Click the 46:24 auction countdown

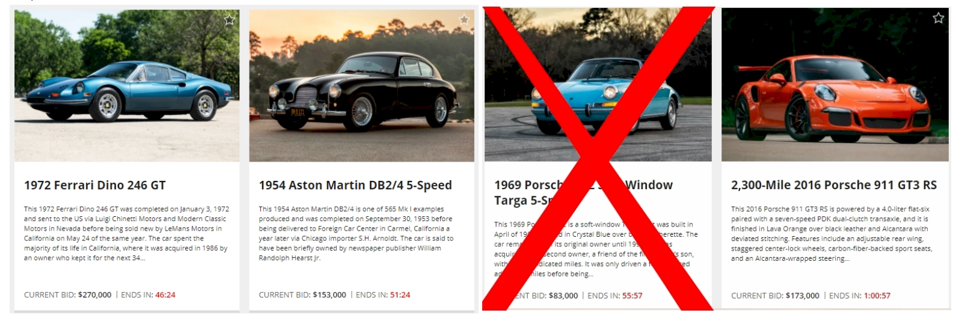point(165,295)
